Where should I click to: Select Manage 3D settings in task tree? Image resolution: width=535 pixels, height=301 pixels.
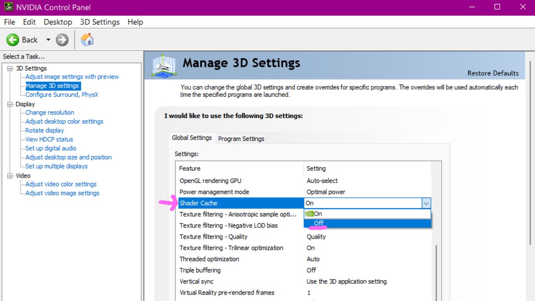pos(52,86)
